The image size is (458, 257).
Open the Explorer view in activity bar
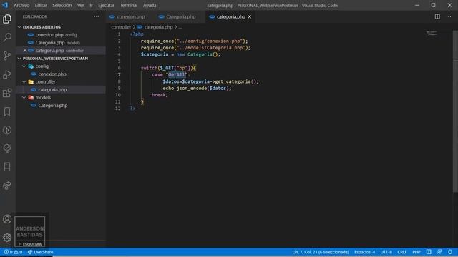7,19
